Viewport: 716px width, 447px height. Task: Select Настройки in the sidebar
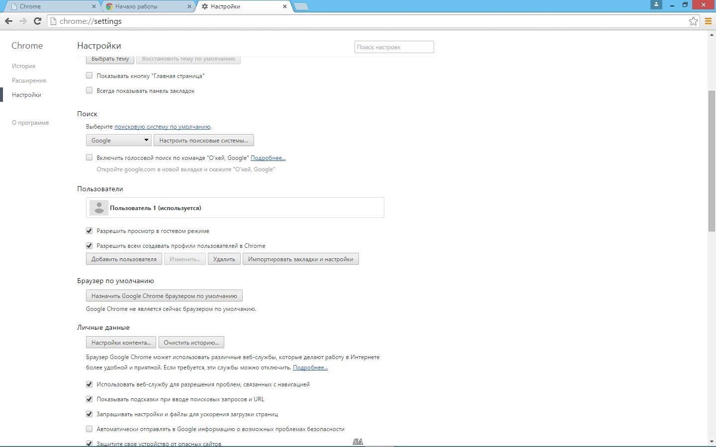coord(26,95)
